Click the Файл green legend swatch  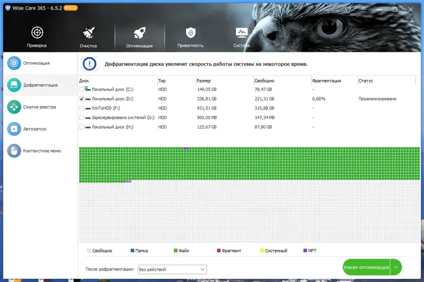point(175,251)
